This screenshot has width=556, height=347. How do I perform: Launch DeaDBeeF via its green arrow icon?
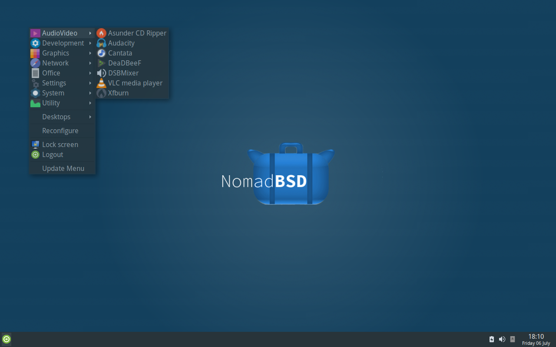point(101,63)
